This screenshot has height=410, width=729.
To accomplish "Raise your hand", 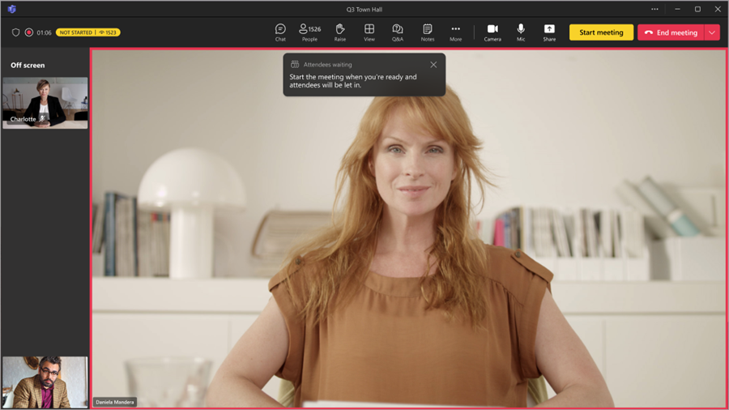I will tap(340, 32).
